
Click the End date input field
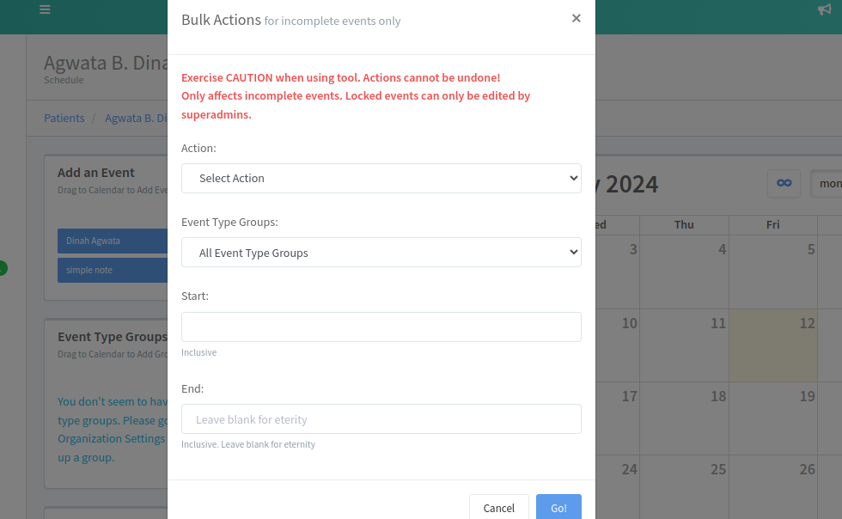(x=381, y=419)
